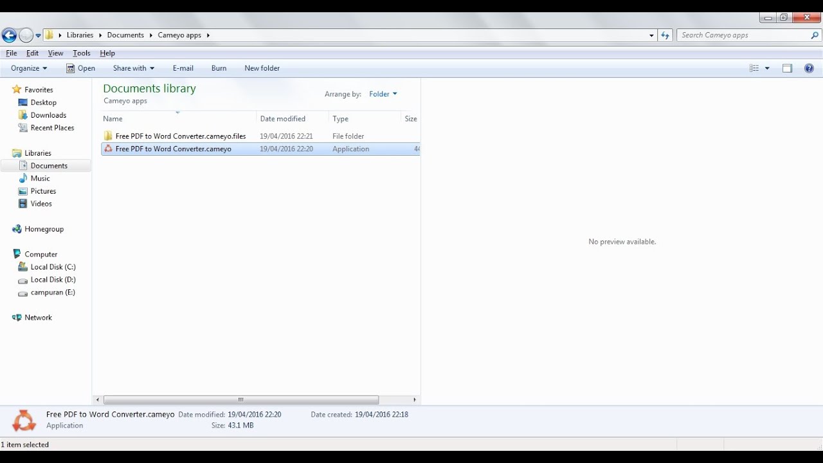This screenshot has height=463, width=823.
Task: Click the change view icon
Action: tap(754, 68)
